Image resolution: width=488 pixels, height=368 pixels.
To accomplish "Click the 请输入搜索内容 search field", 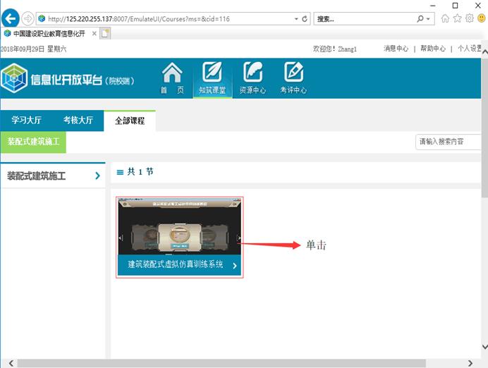I will point(449,142).
